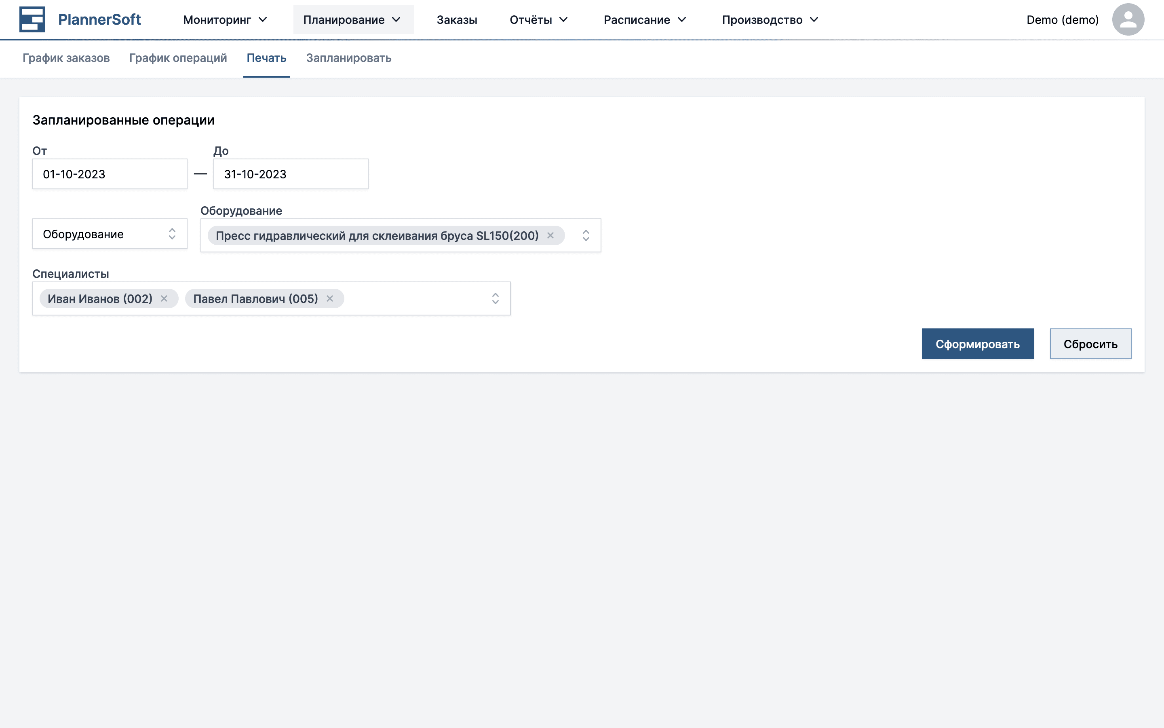Go to the Заказы page
The image size is (1164, 728).
456,20
